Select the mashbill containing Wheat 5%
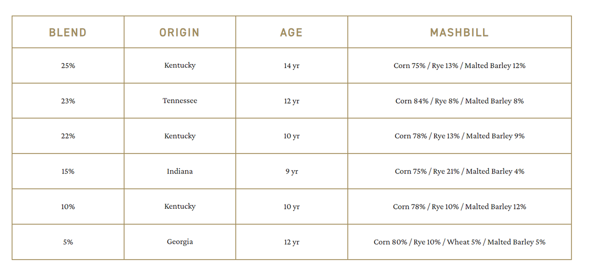 [x=459, y=242]
